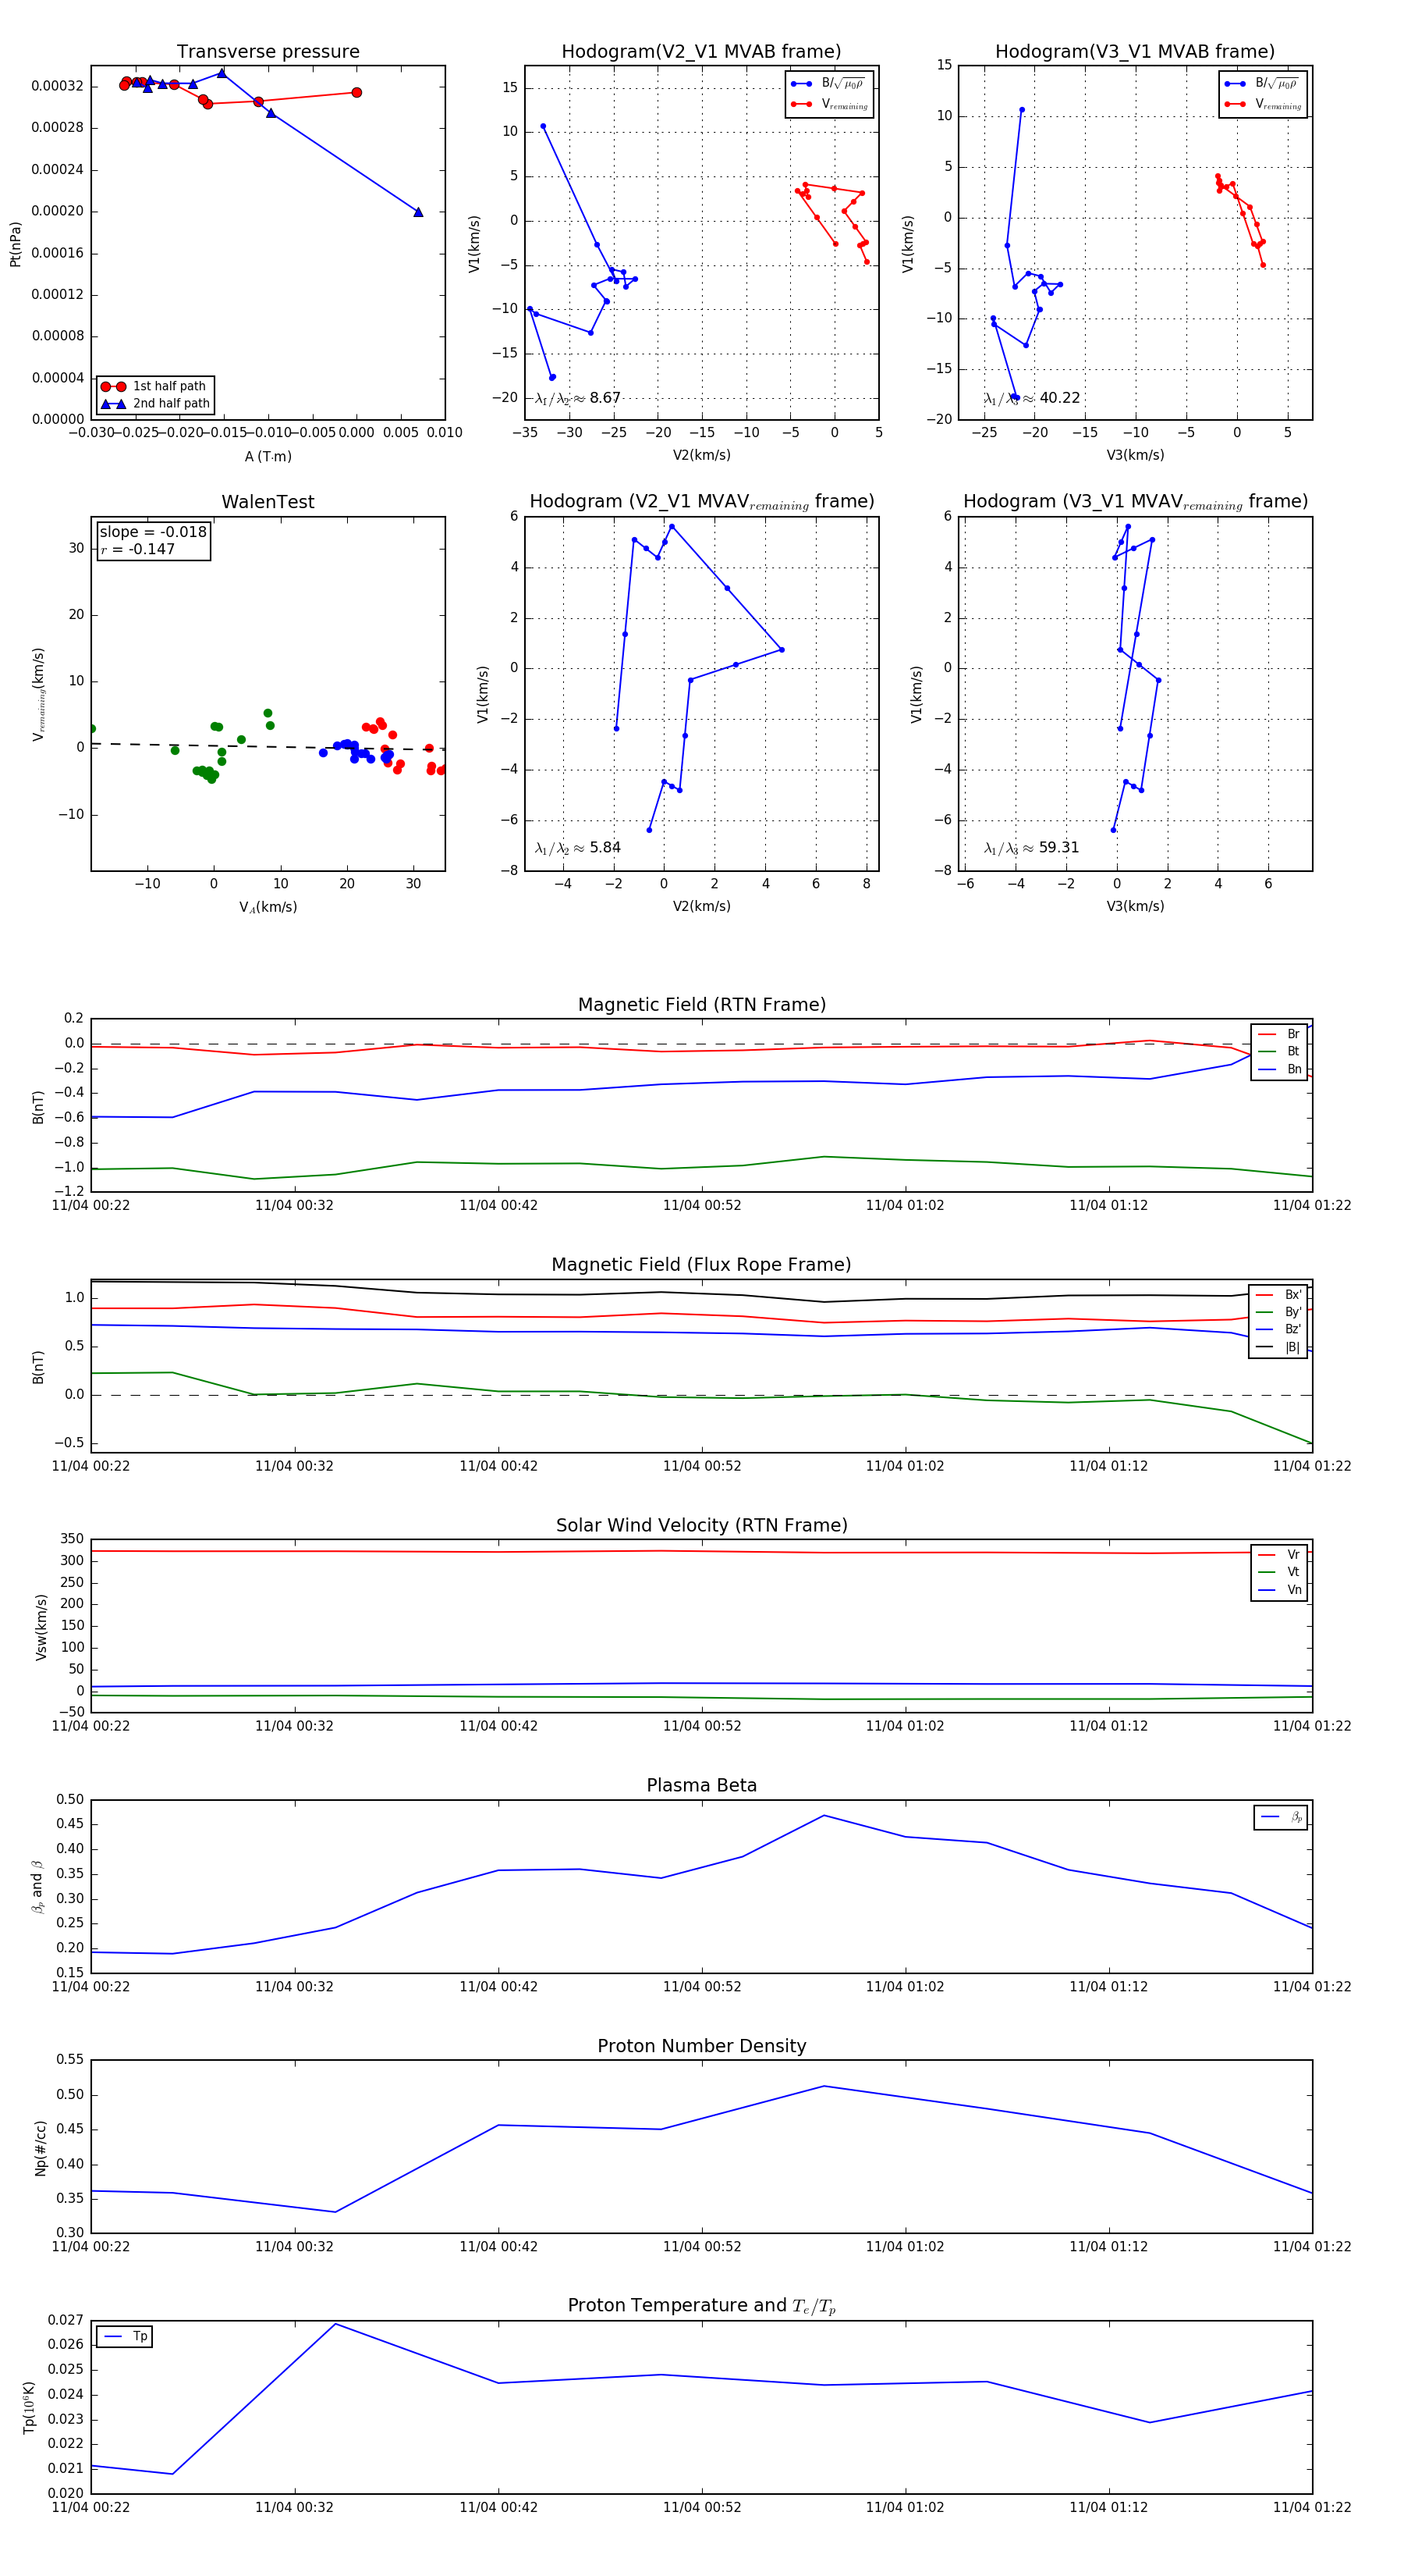Click the 'Hodogram (V3_V1 MVAV remaining frame)' title

(x=1135, y=502)
